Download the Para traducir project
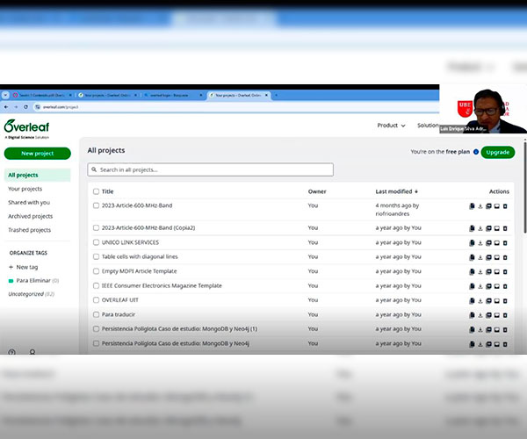Image resolution: width=527 pixels, height=439 pixels. 480,315
